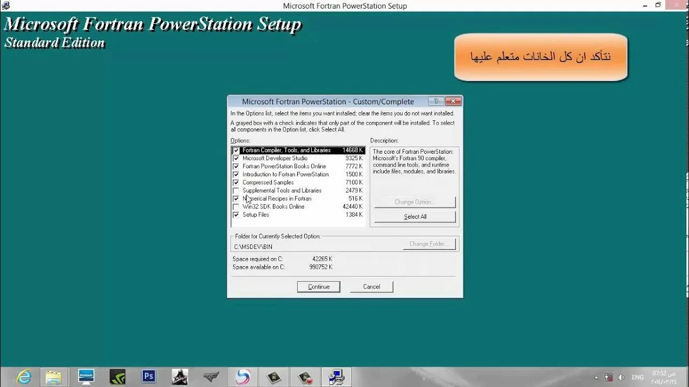Click the Change Folder button
Viewport: 689px width, 387px height.
click(429, 244)
